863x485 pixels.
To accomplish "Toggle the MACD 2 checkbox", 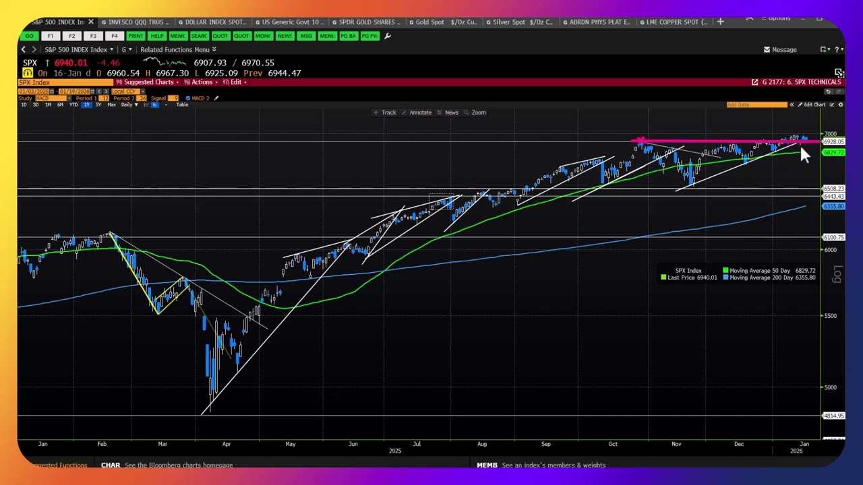I will (188, 98).
